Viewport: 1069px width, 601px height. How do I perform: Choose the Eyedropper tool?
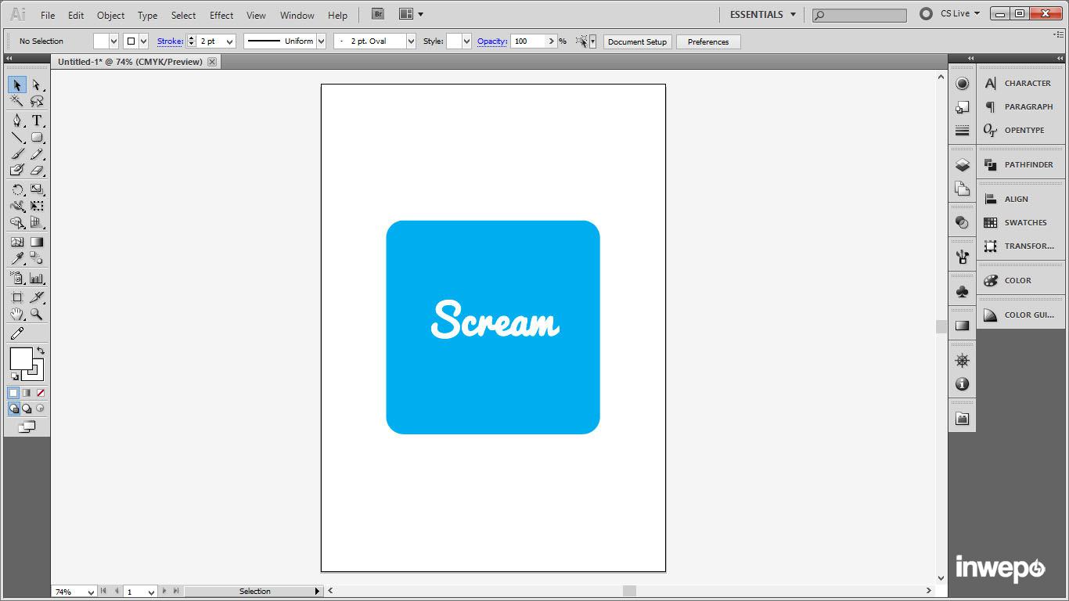click(x=17, y=259)
